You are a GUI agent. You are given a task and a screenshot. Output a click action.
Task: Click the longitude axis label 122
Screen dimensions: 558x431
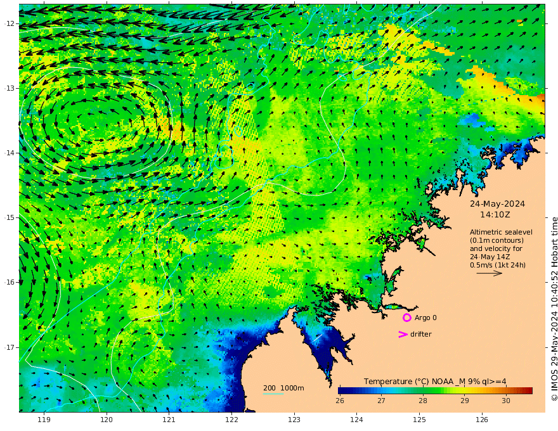click(x=231, y=420)
